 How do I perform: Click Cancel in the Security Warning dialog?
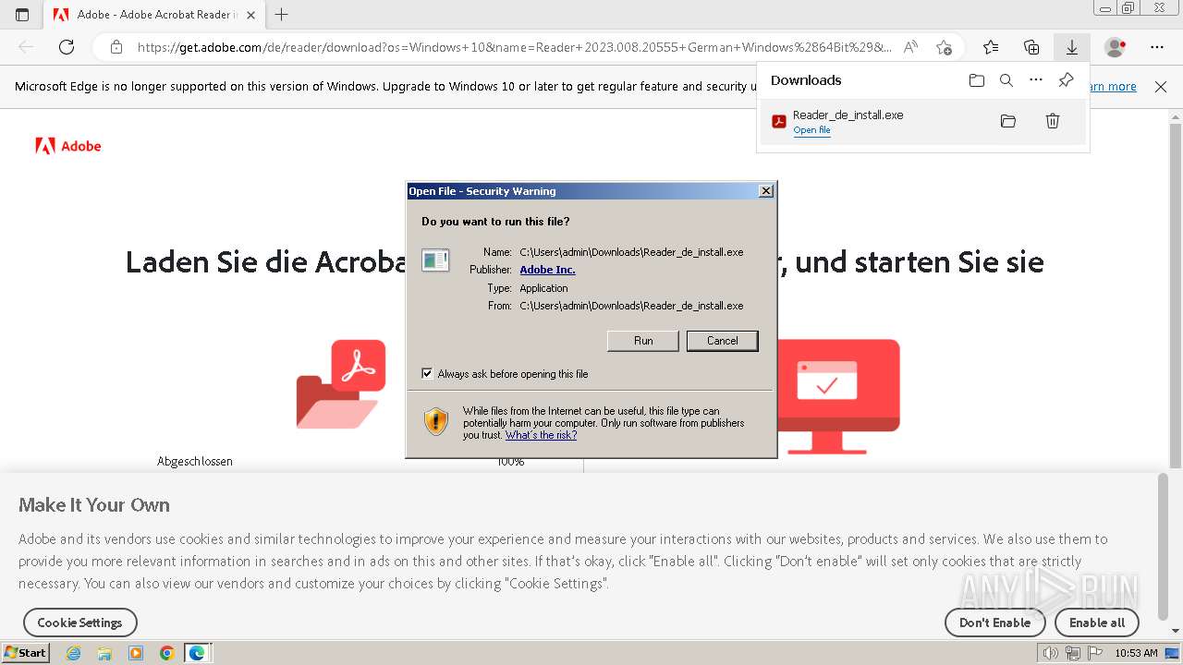coord(723,341)
